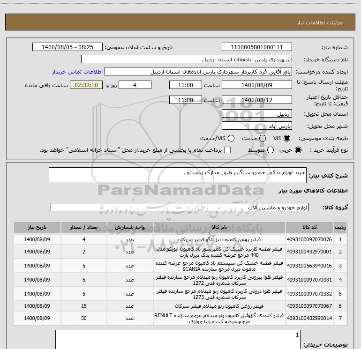Click need date 1400/08/09 in row 1
Screen dimensions: 361x349
pos(37,239)
